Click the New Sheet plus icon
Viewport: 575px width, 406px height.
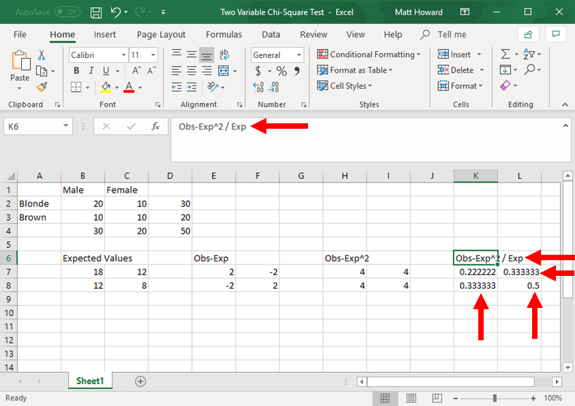click(140, 381)
